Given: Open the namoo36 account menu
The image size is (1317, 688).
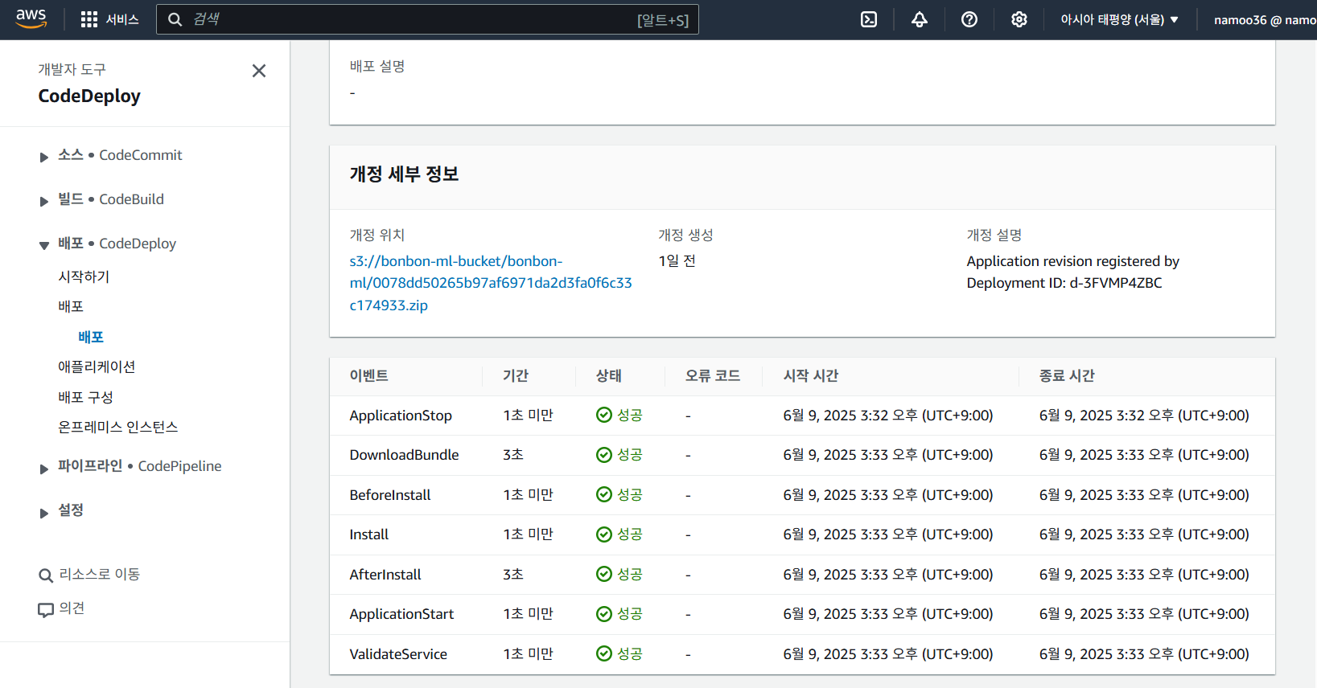Looking at the screenshot, I should pos(1264,19).
